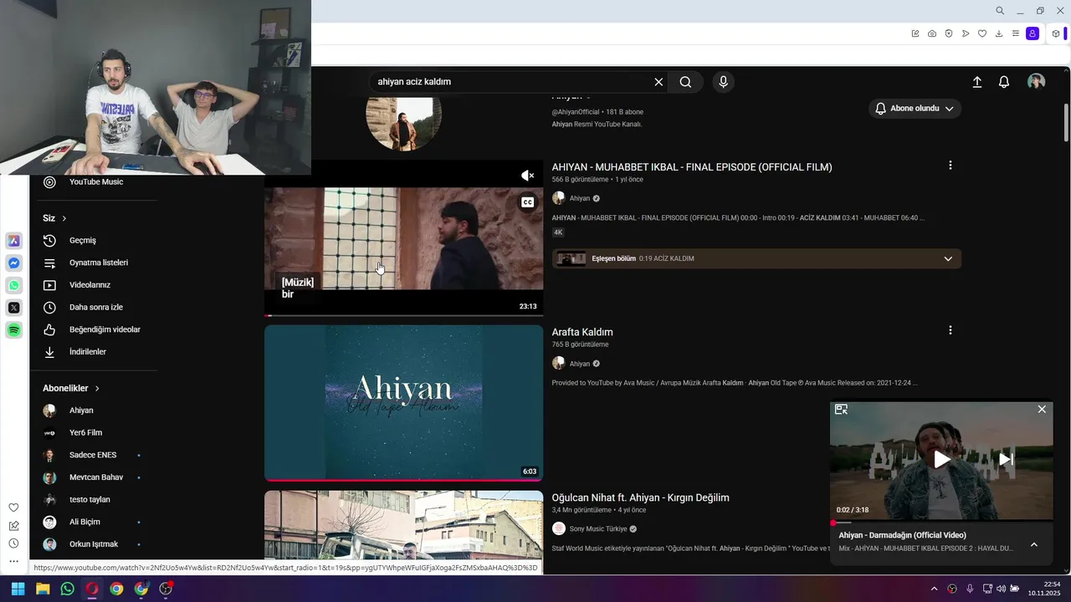Seek the miniplayer red progress bar
1071x602 pixels.
click(x=941, y=523)
